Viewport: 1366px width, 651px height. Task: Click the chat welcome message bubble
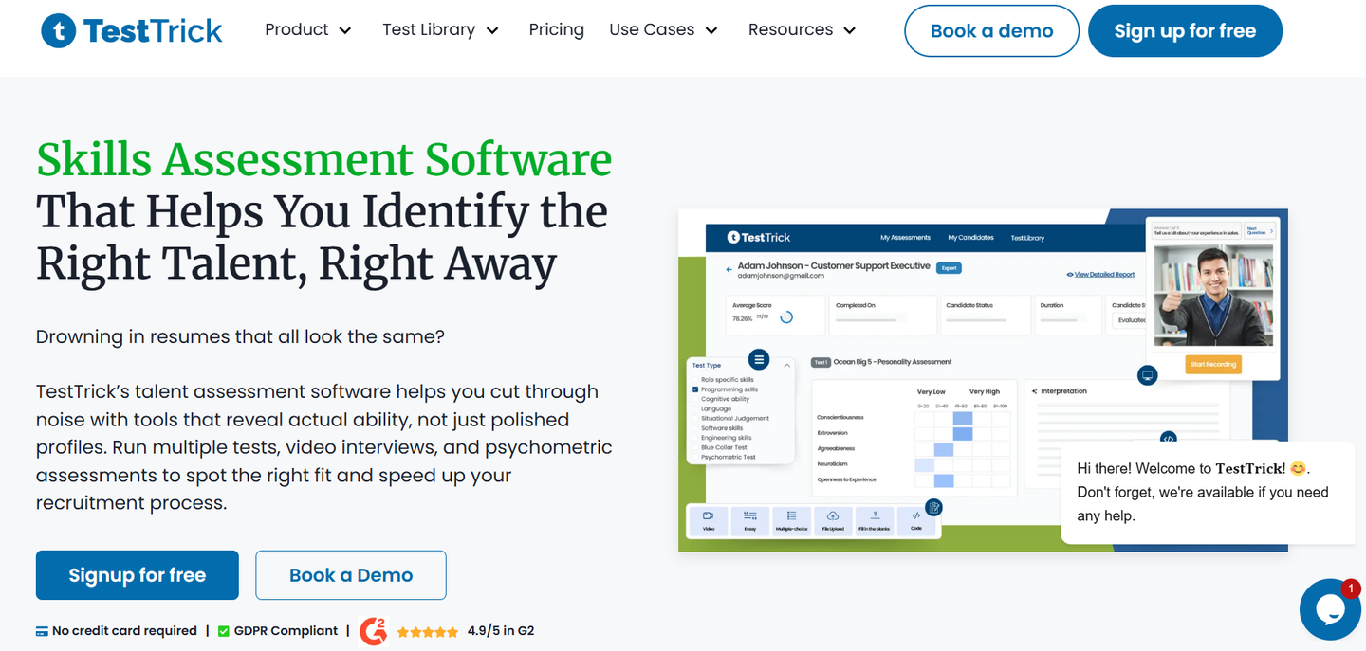pos(1209,493)
